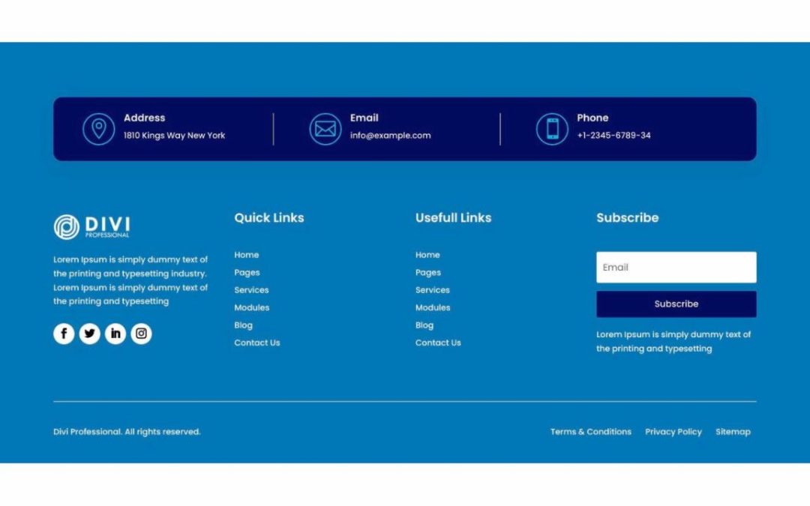Focus the Email subscription input field
Image resolution: width=810 pixels, height=506 pixels.
click(676, 268)
